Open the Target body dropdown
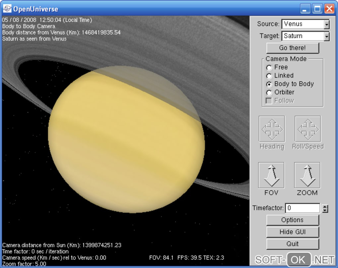 pos(326,36)
